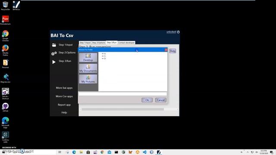Click the unlocked link
Screen dimensions: 276x155
(x=171, y=32)
